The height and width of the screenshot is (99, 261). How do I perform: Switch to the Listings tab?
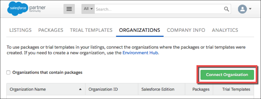20,30
